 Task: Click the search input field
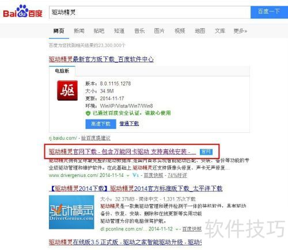click(150, 12)
